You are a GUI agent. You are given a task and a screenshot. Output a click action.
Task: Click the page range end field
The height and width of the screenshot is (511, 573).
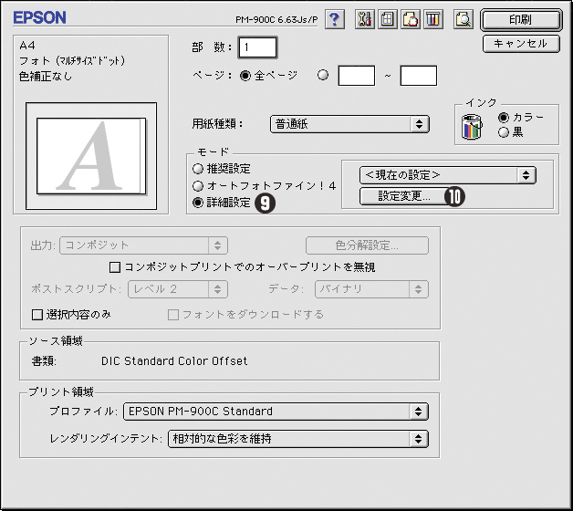tap(419, 76)
